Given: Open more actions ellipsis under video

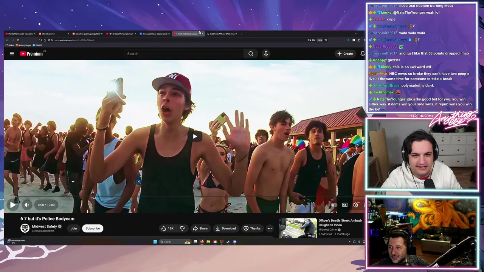Looking at the screenshot, I should [270, 228].
